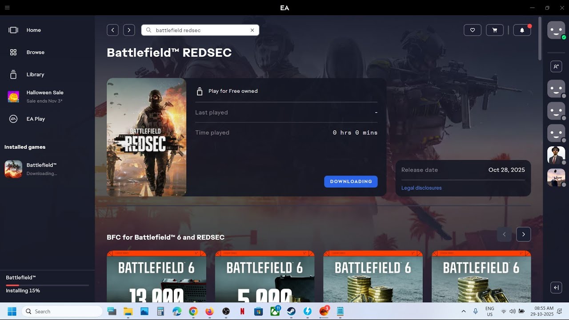The image size is (569, 320).
Task: Show hidden system tray icons
Action: click(x=464, y=311)
